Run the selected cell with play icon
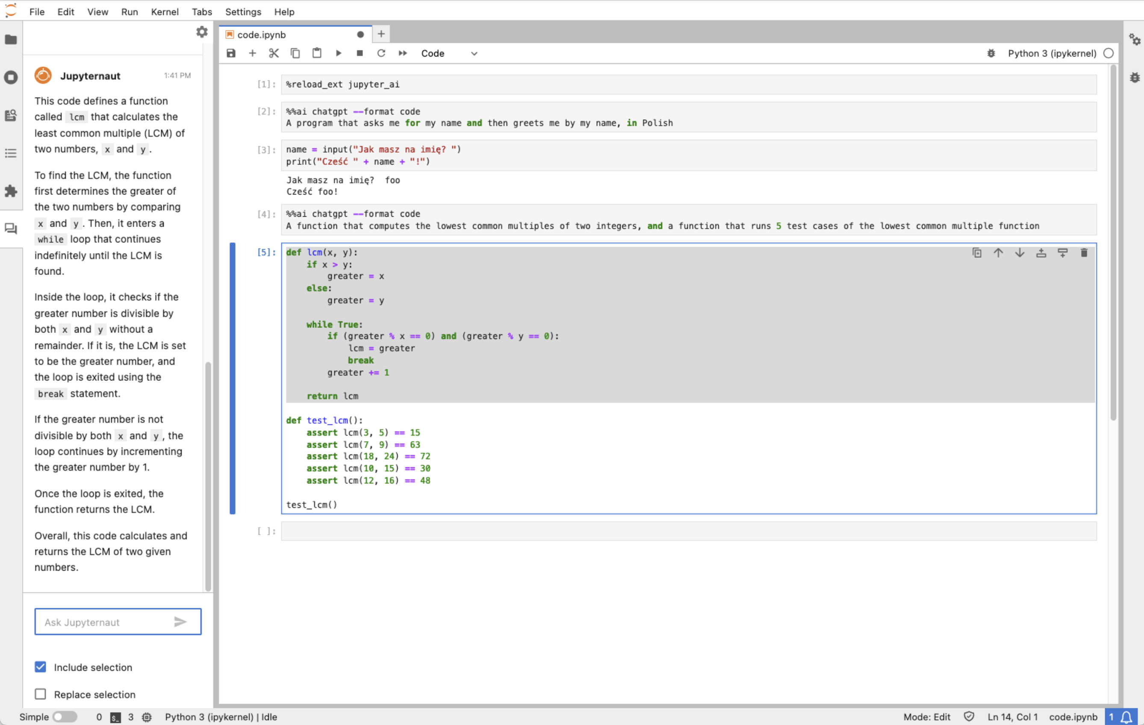 (x=338, y=53)
